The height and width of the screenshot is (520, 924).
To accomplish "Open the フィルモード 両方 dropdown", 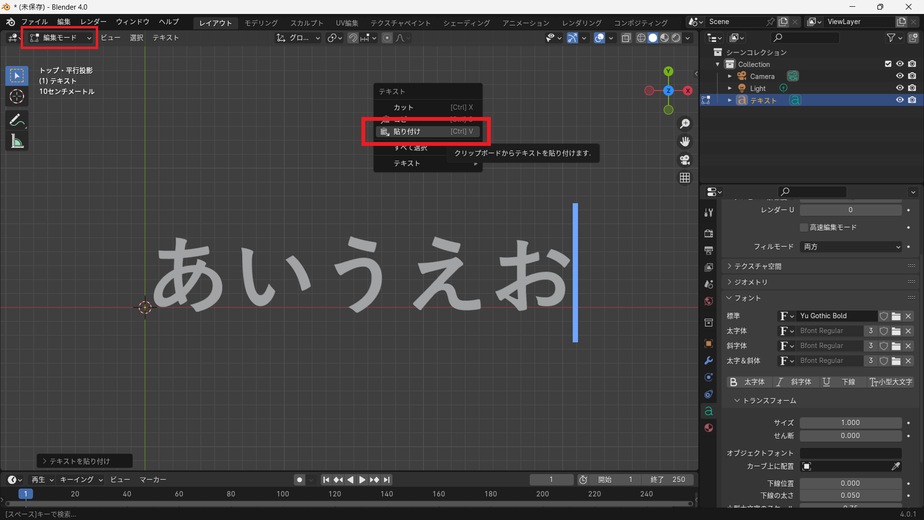I will point(850,247).
